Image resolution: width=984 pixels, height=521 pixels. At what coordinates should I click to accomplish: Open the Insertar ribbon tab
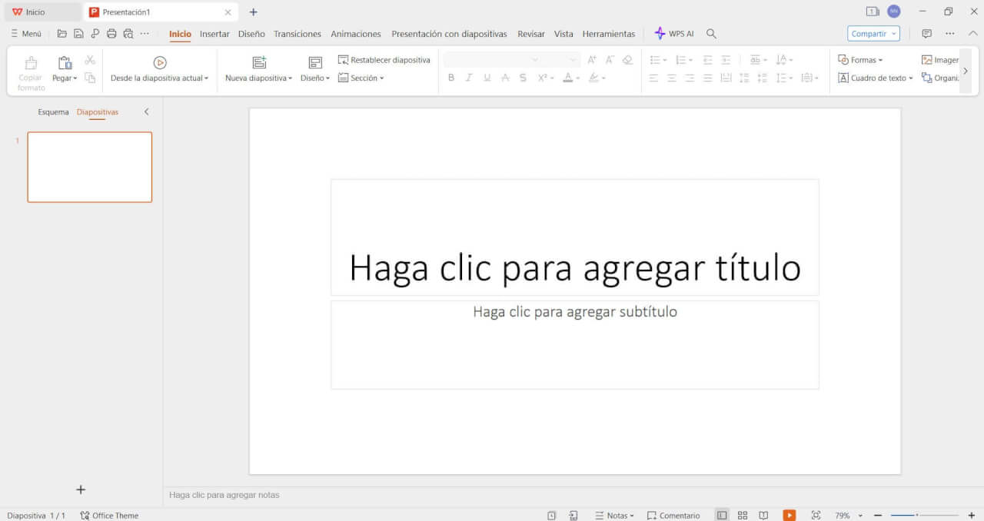pyautogui.click(x=214, y=34)
